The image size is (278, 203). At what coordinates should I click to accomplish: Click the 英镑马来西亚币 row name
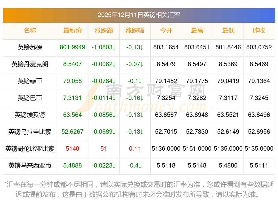[x=30, y=166]
